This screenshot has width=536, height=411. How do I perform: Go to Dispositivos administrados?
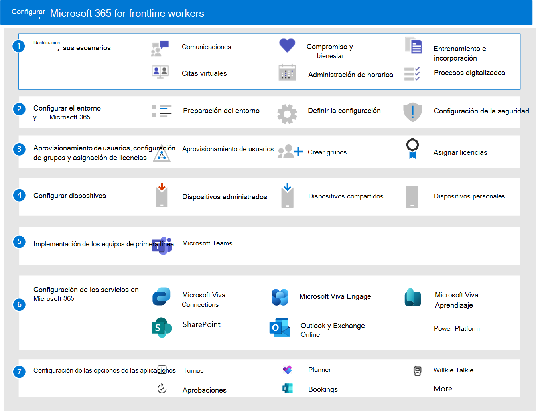coord(225,197)
